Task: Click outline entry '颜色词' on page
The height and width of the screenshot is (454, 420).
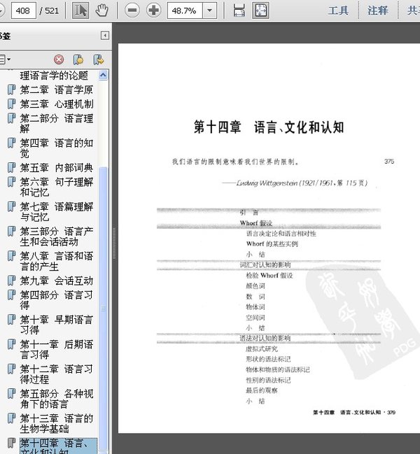Action: (x=255, y=286)
